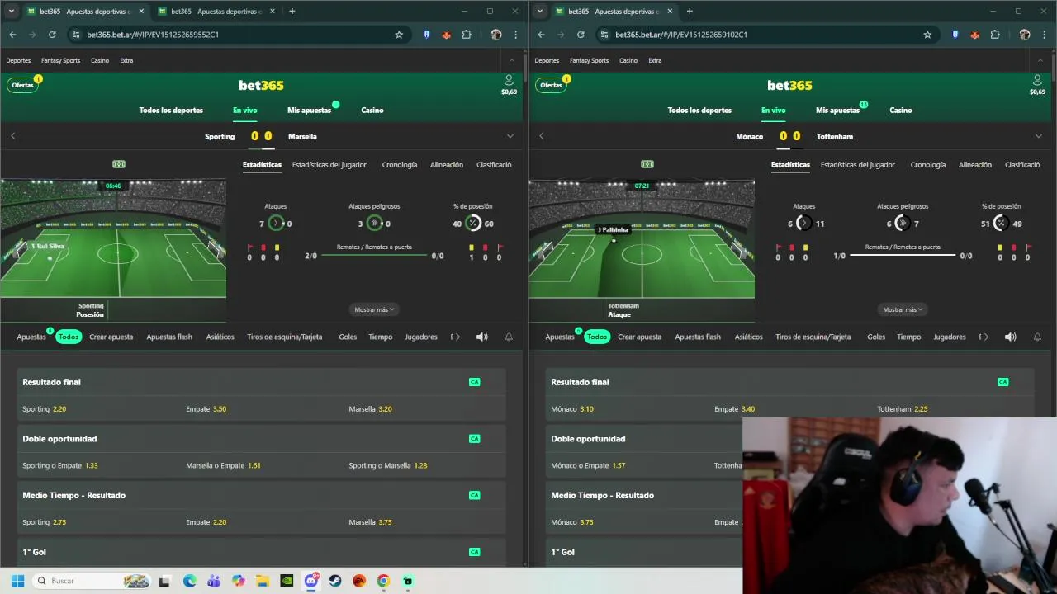This screenshot has width=1057, height=594.
Task: Select Alineación tab in Sporting window
Action: 447,164
